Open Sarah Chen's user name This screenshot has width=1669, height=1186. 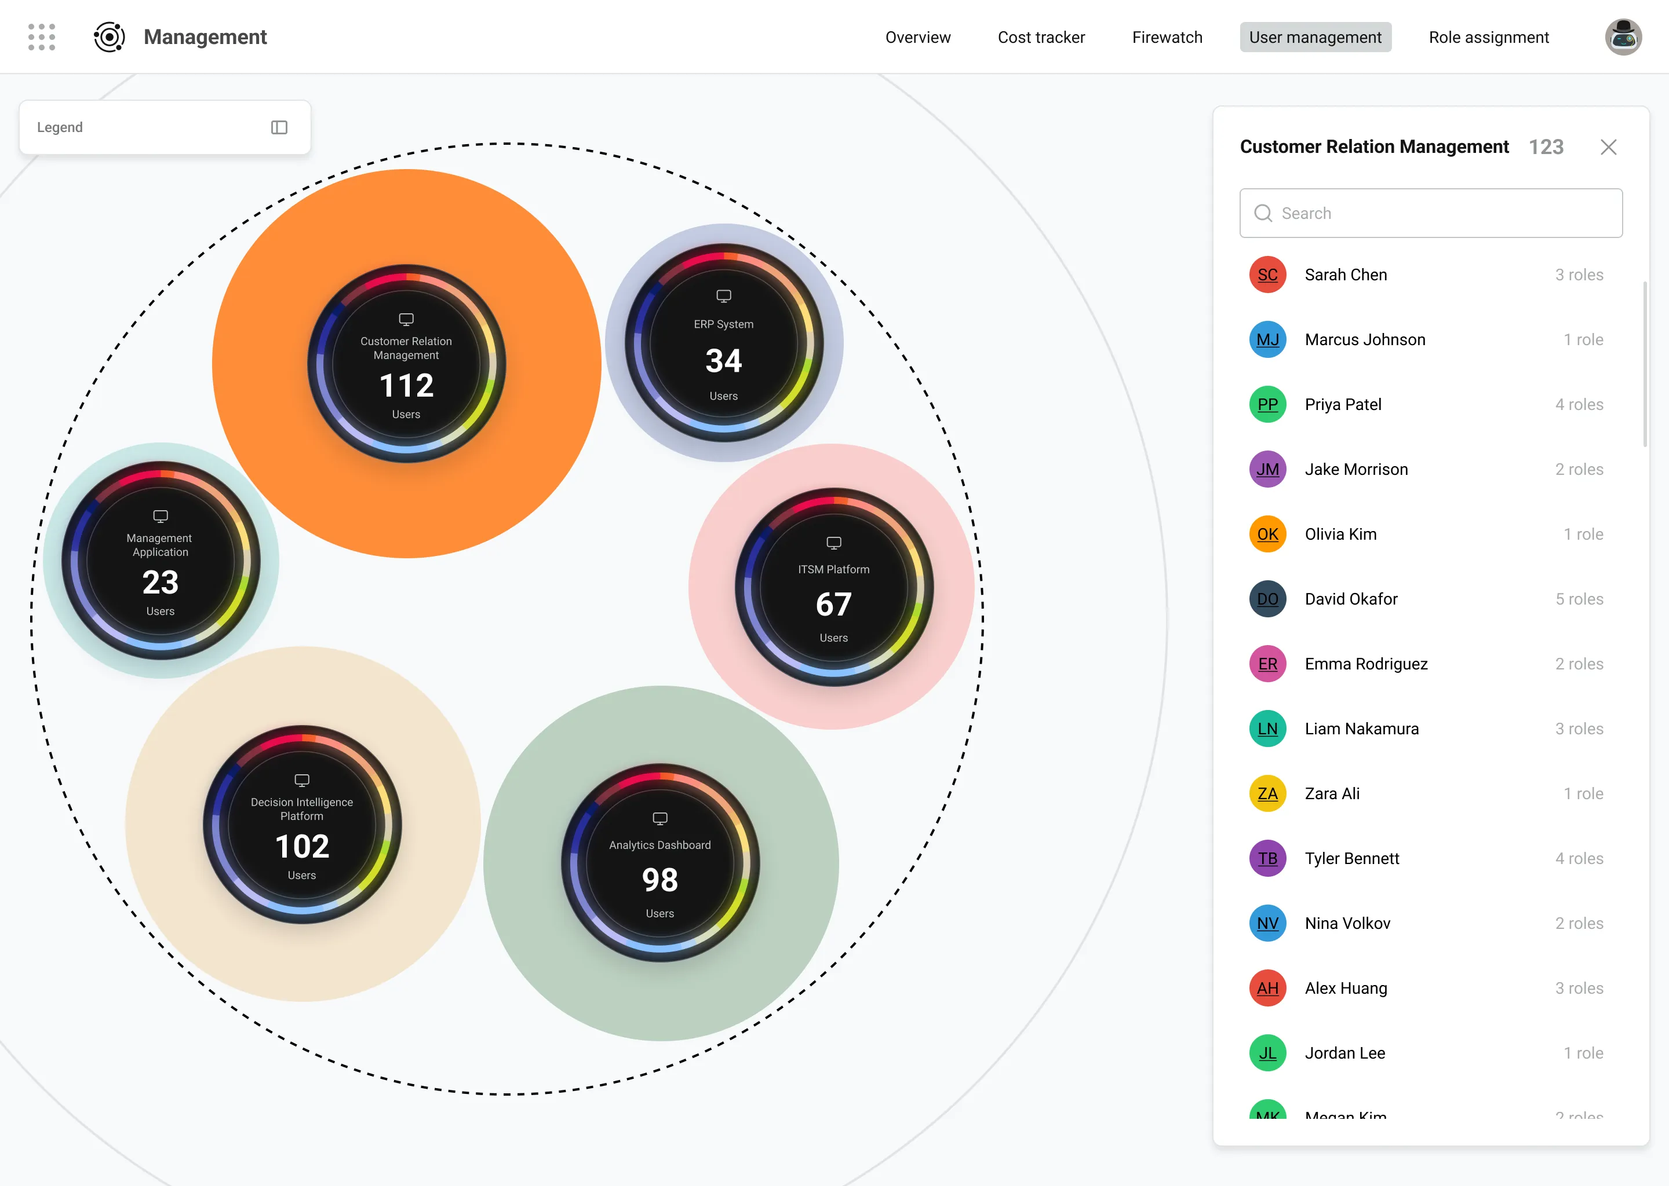pyautogui.click(x=1345, y=274)
